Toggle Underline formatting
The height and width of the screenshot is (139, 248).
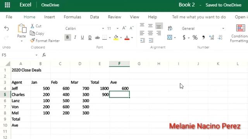point(82,37)
